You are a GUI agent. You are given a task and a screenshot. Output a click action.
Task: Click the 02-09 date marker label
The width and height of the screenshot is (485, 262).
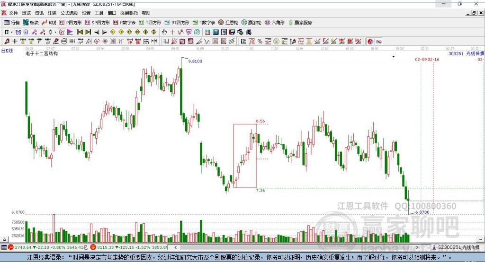point(421,59)
